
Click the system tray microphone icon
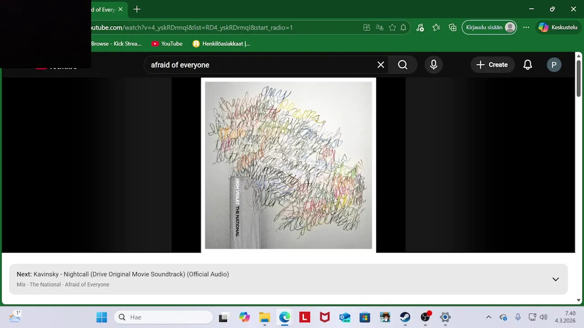518,317
